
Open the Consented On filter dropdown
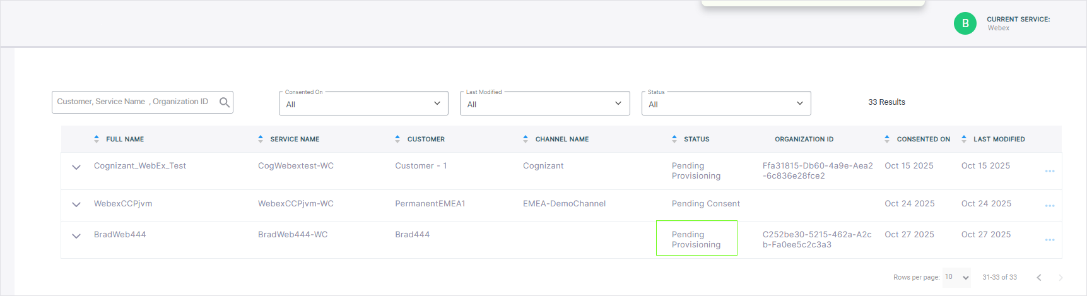363,104
